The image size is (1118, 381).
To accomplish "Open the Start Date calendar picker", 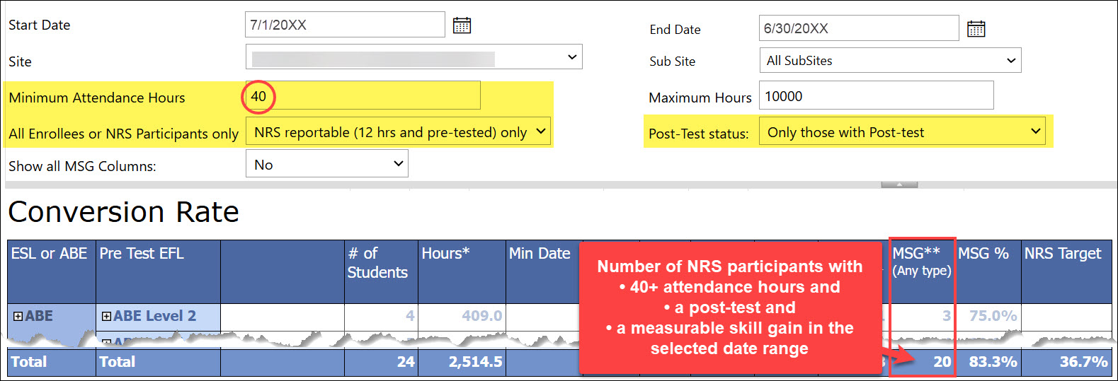I will (462, 25).
